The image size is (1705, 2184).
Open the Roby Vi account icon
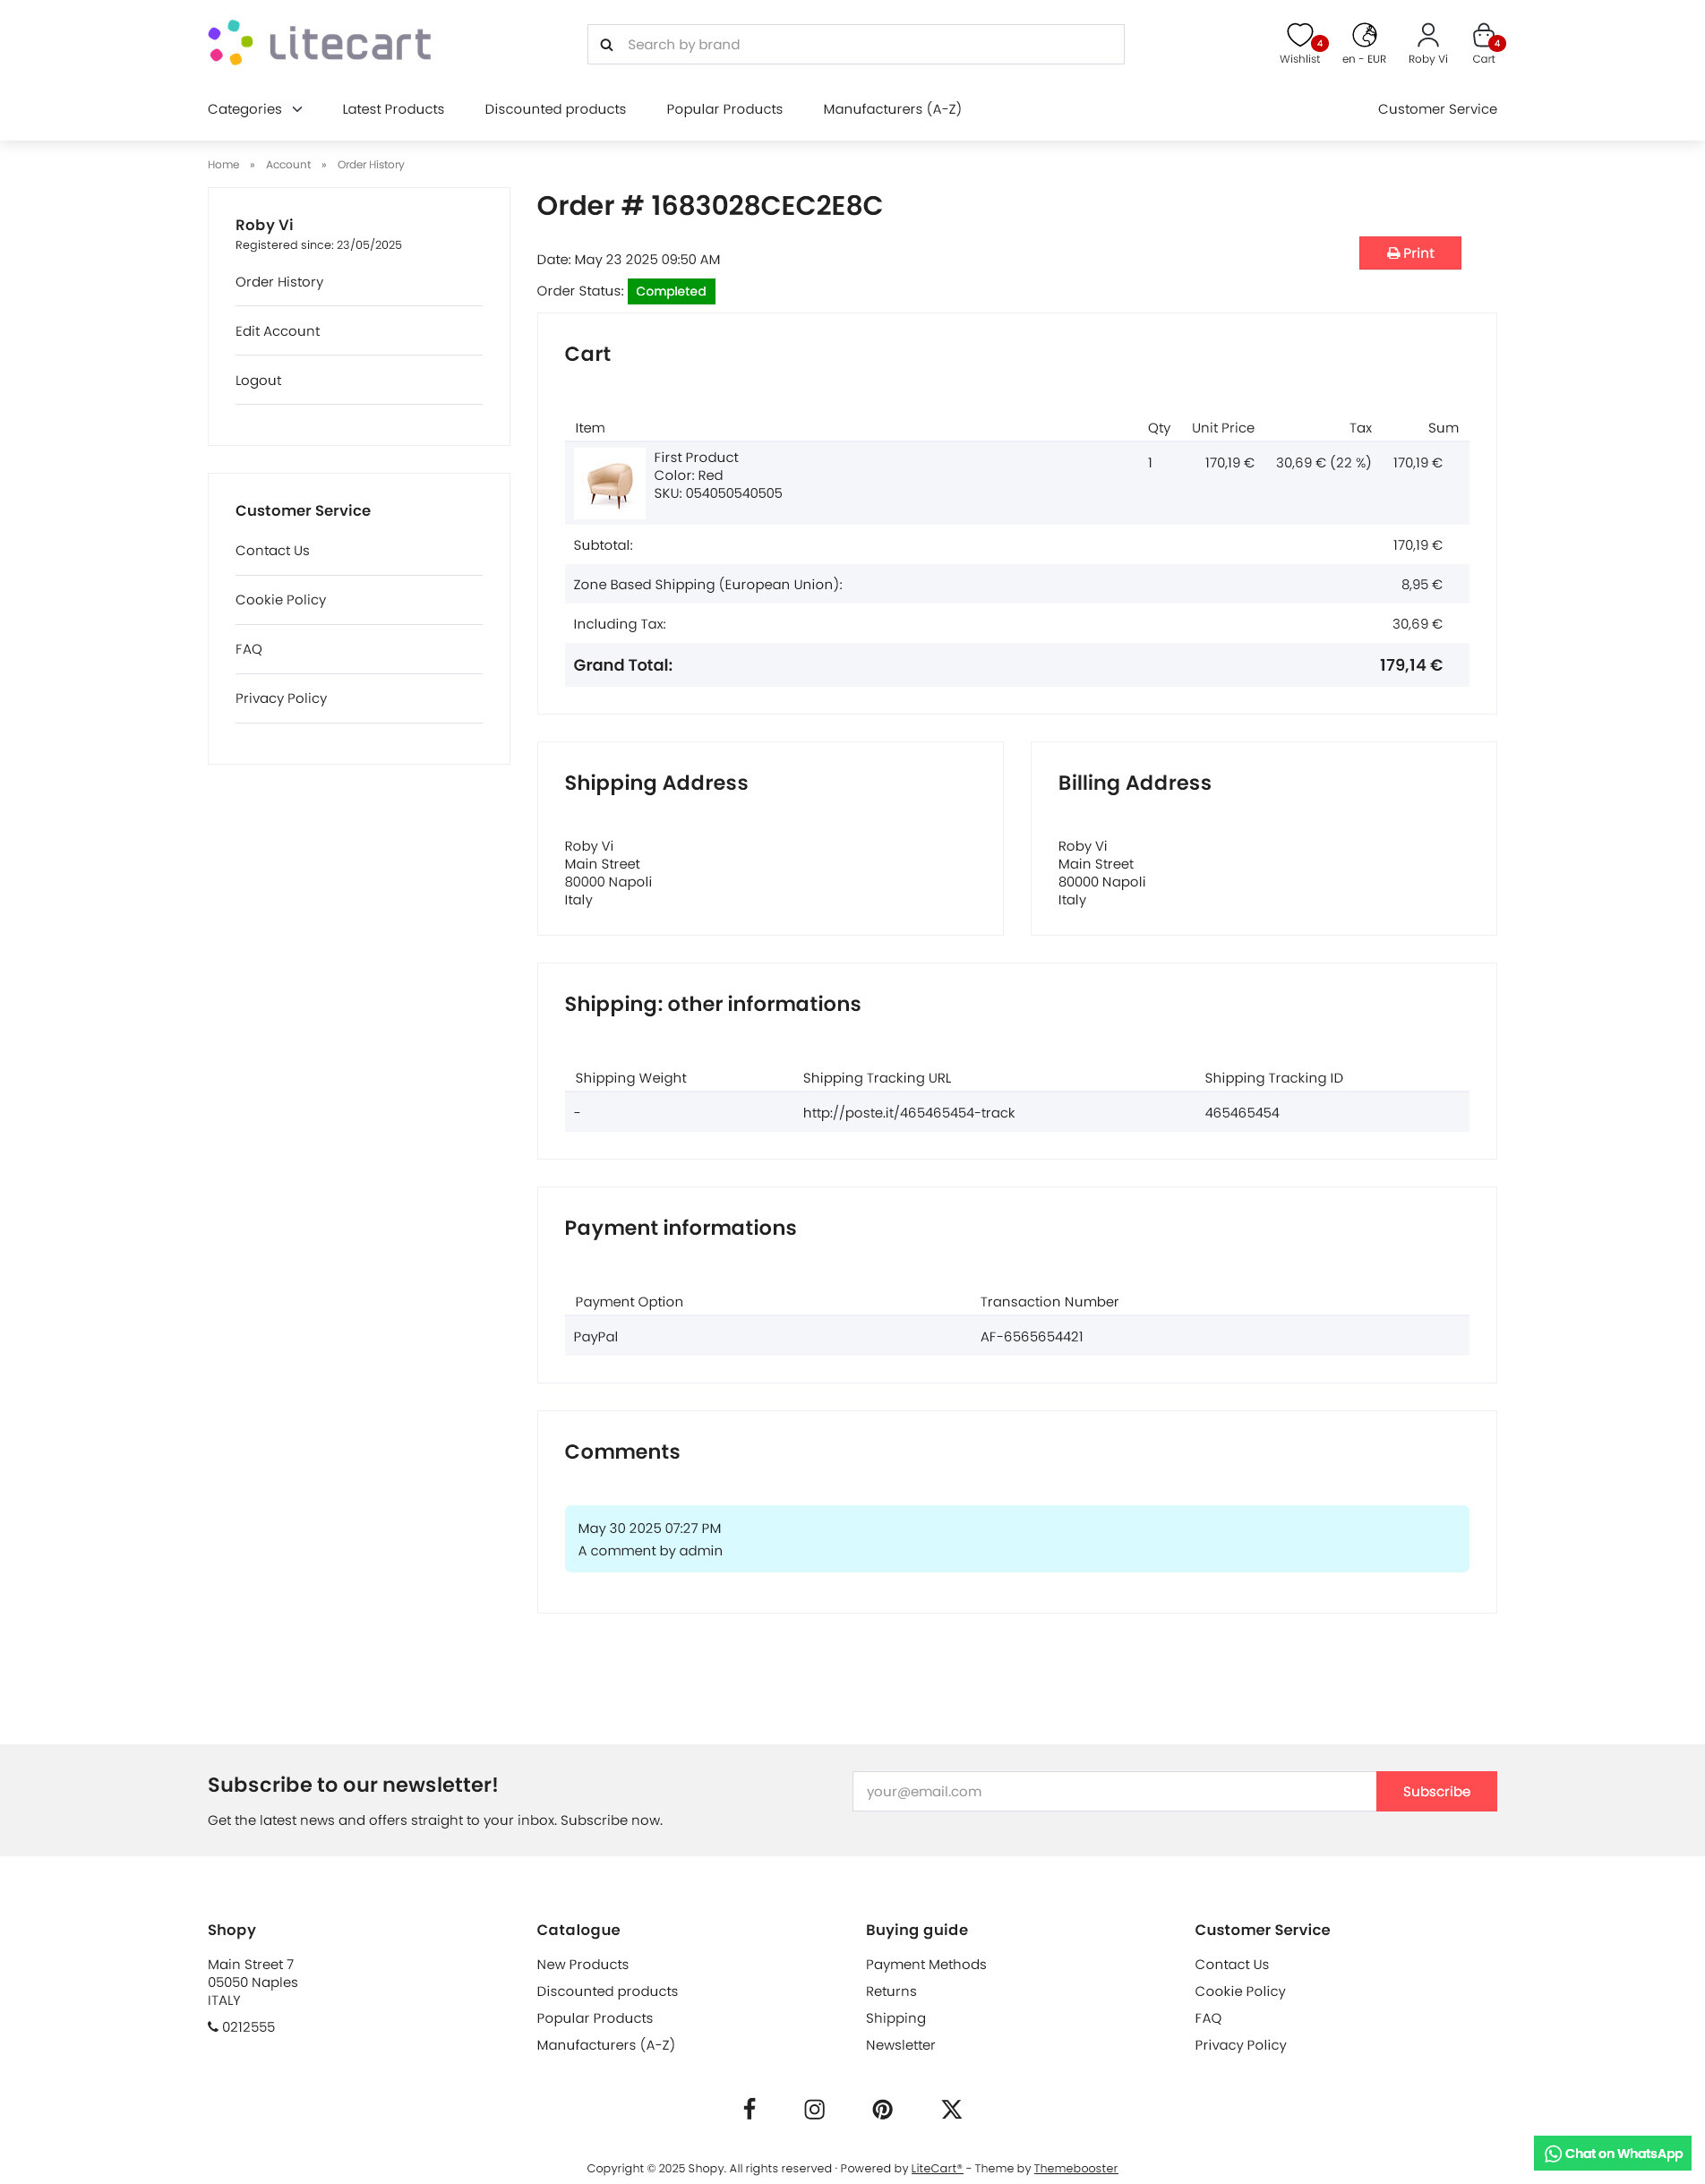pos(1427,37)
